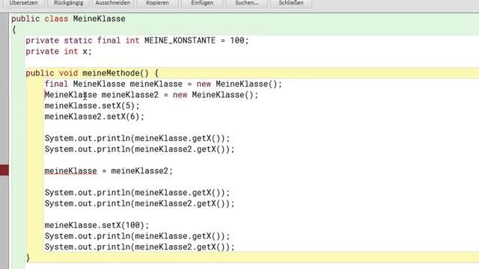Viewport: 479px width, 269px height.
Task: Click the Schließen close button
Action: tap(291, 3)
